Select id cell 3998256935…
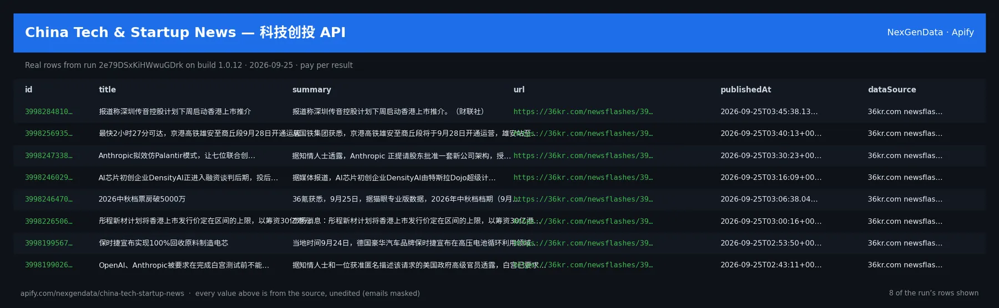This screenshot has width=999, height=308. (49, 134)
